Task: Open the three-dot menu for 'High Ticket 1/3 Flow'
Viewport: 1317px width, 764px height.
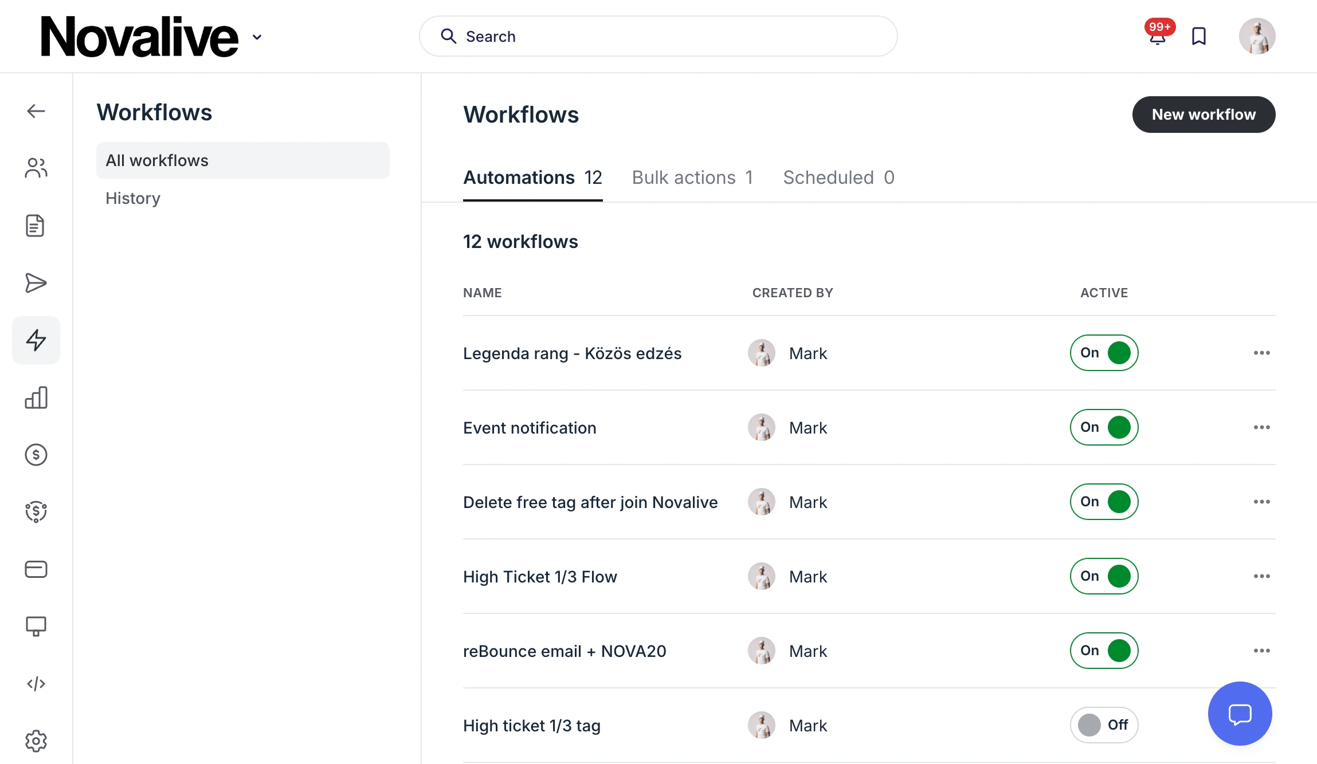Action: coord(1261,576)
